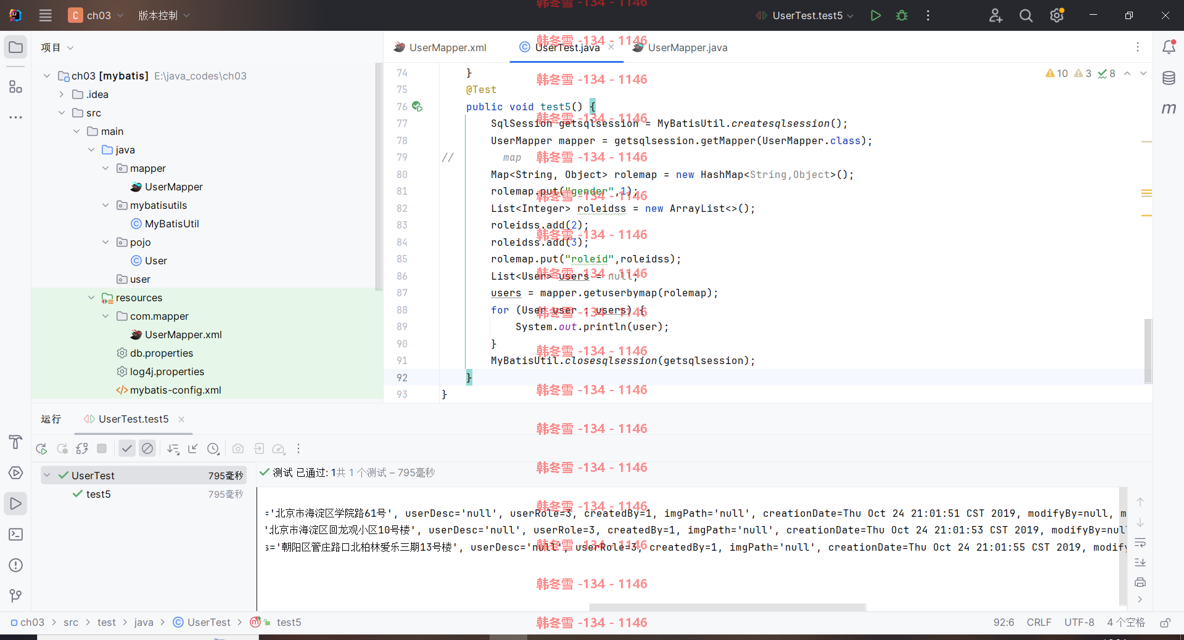Image resolution: width=1184 pixels, height=640 pixels.
Task: Toggle show passed tests checkmark
Action: coord(127,449)
